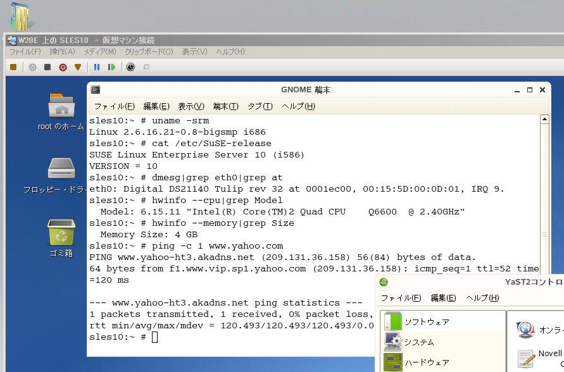
Task: Click the terminal vertical scrollbar thumb
Action: [544, 199]
